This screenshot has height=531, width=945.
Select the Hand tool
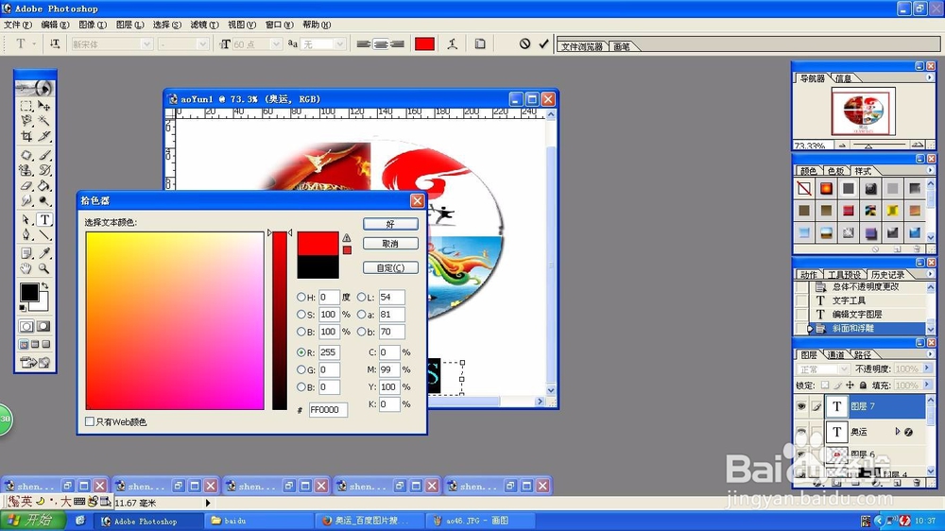(26, 269)
